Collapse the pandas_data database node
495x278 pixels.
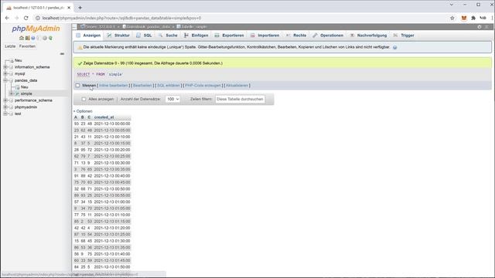click(5, 80)
